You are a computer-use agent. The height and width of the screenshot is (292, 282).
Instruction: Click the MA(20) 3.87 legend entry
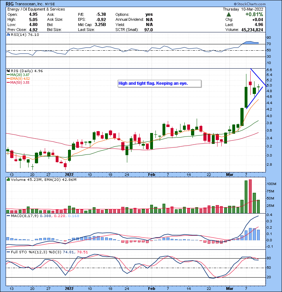point(18,75)
